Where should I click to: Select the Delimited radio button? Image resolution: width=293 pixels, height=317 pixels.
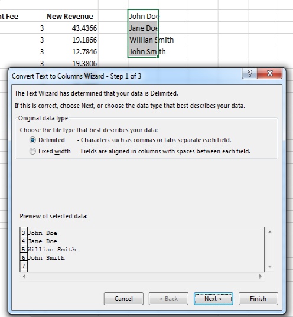point(32,140)
